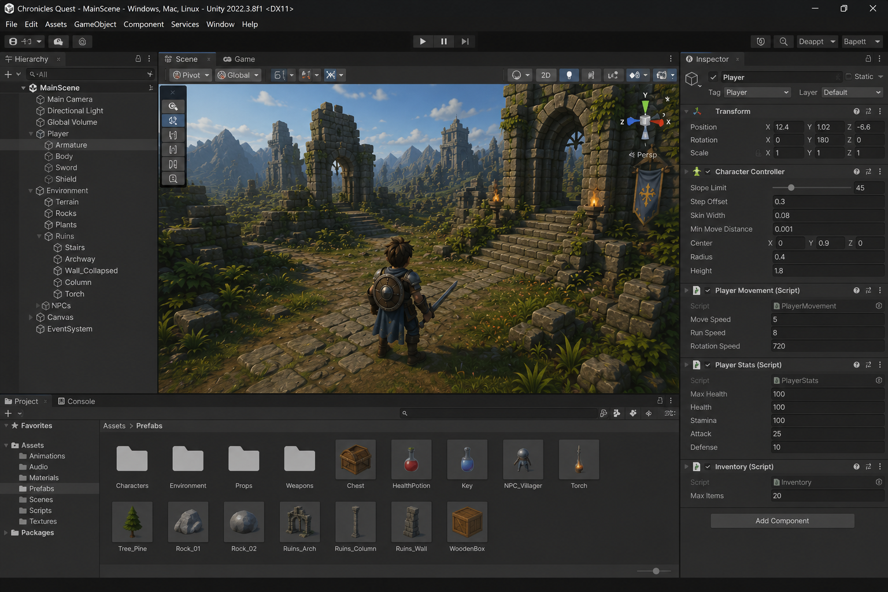The width and height of the screenshot is (888, 592).
Task: Toggle scene lighting bulb icon
Action: click(569, 75)
